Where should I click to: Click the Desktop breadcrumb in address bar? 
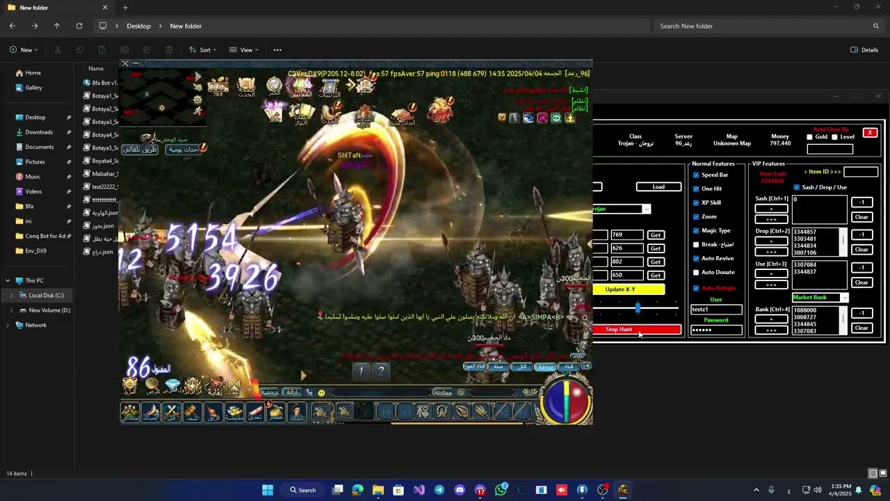(x=138, y=26)
